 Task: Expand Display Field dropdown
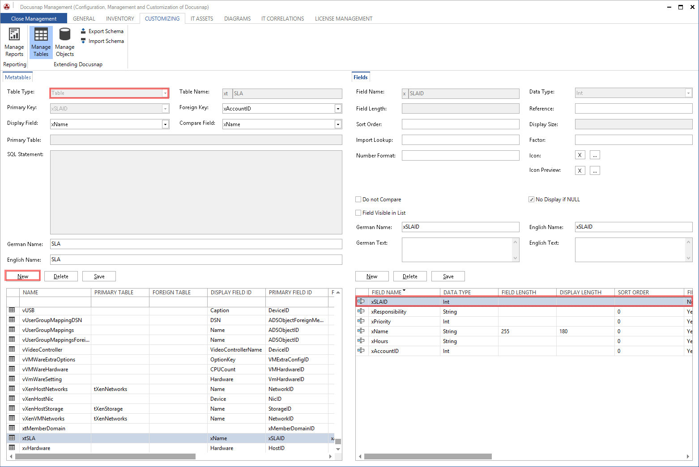coord(165,124)
